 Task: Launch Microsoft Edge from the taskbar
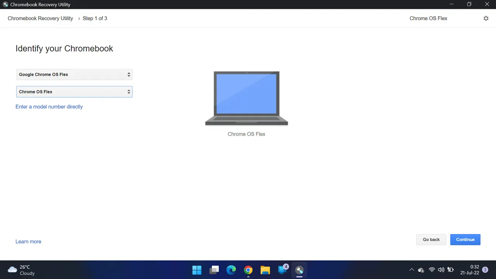231,270
